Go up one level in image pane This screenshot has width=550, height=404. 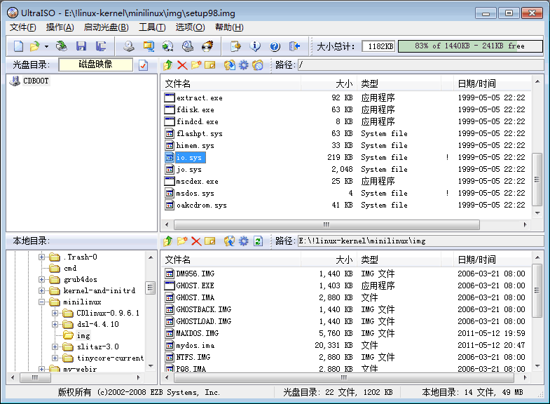[167, 65]
